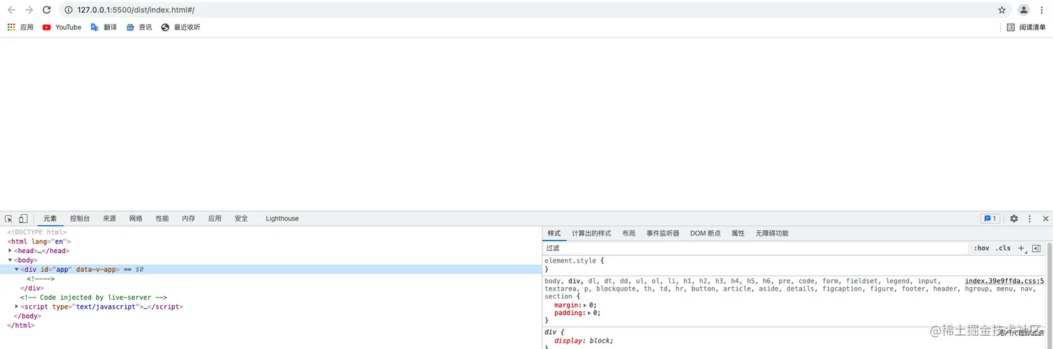Toggle the device toolbar icon
This screenshot has width=1053, height=349.
(23, 218)
